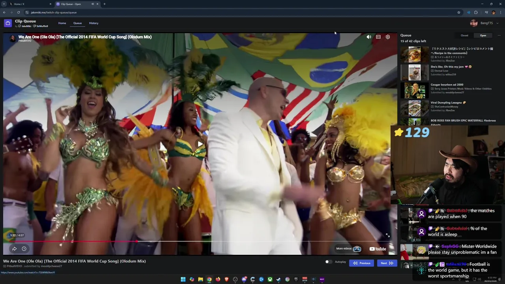Skip to the Next clip
Image resolution: width=505 pixels, height=284 pixels.
pyautogui.click(x=387, y=263)
